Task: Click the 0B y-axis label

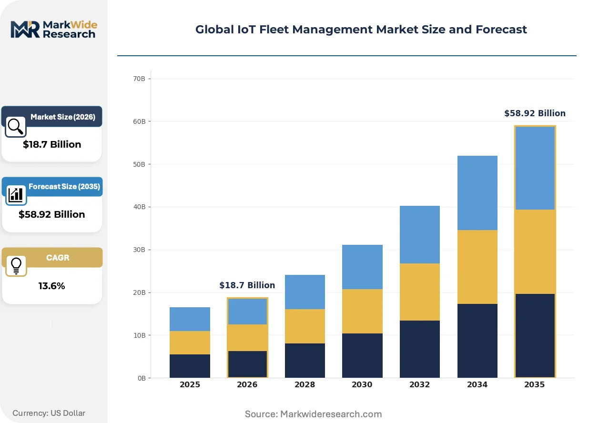Action: tap(142, 378)
